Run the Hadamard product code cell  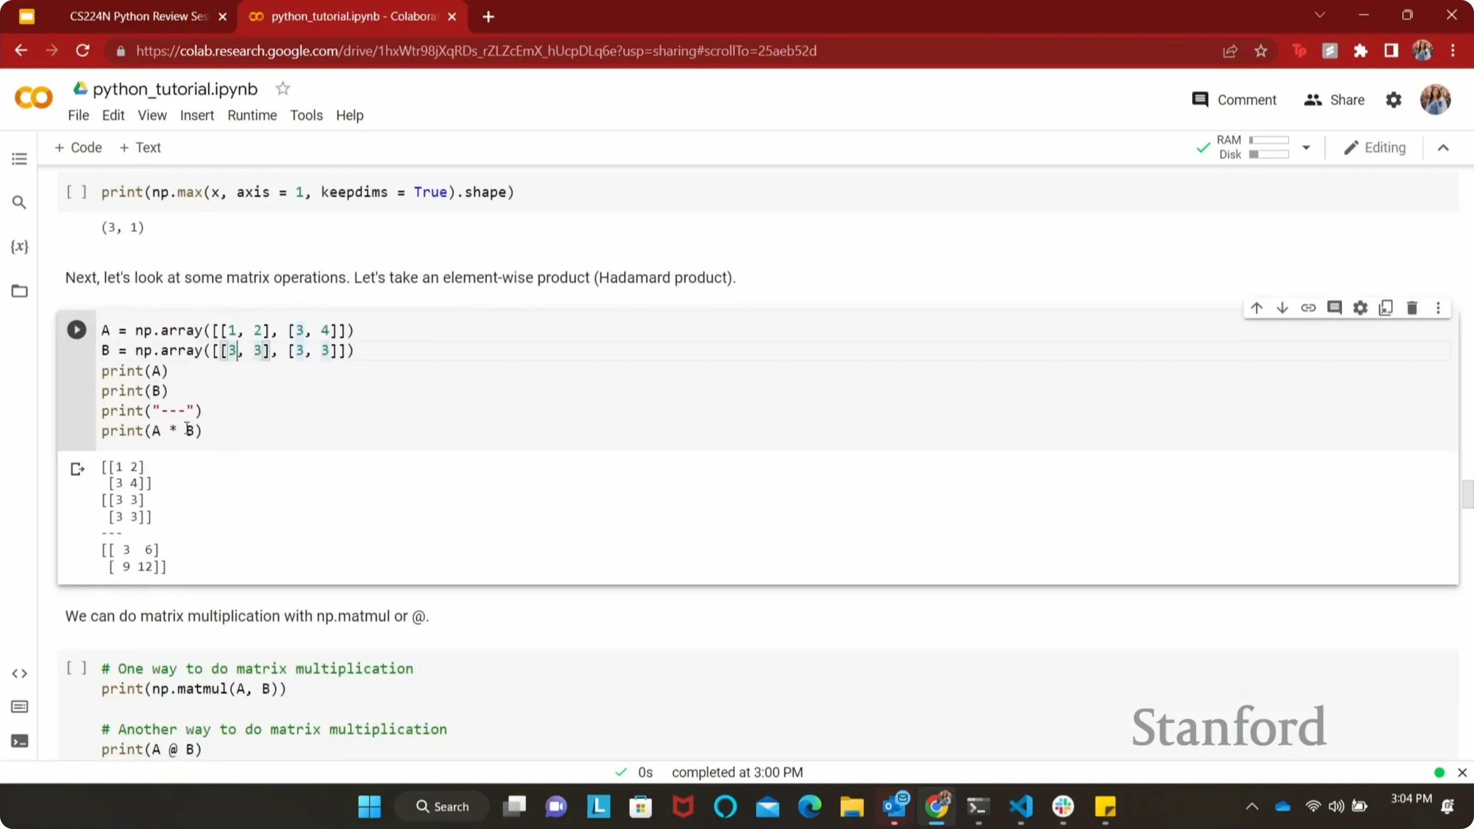coord(77,330)
